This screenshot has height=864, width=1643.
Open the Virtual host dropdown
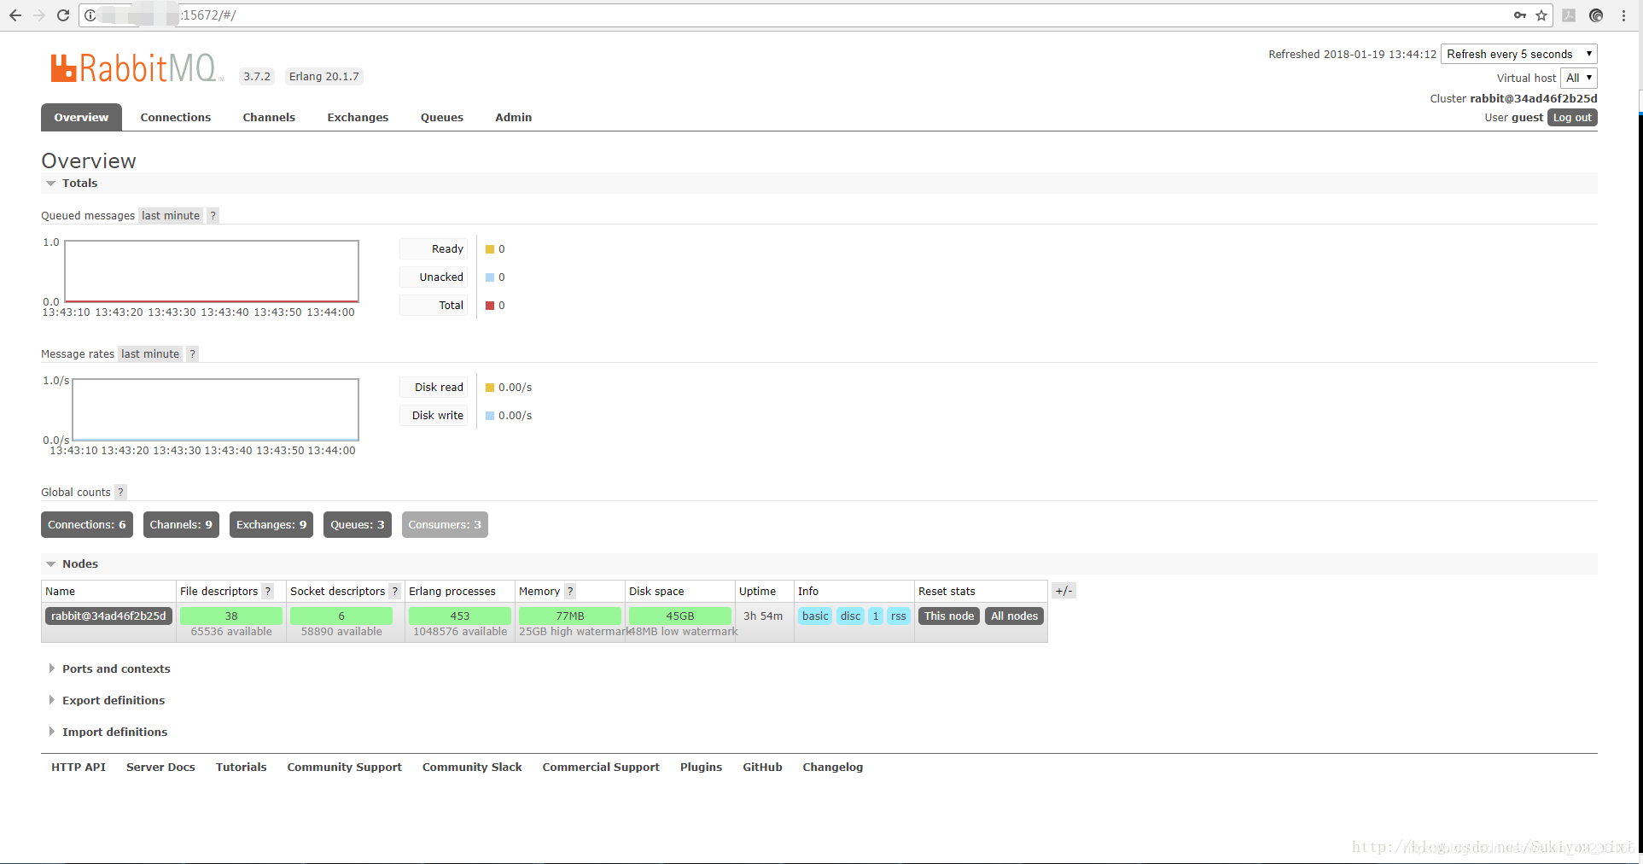[x=1579, y=78]
